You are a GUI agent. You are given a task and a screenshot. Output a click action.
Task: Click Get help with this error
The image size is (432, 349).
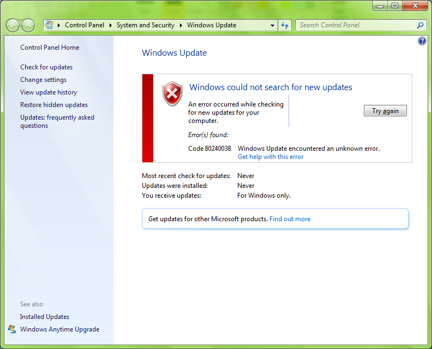tap(271, 157)
